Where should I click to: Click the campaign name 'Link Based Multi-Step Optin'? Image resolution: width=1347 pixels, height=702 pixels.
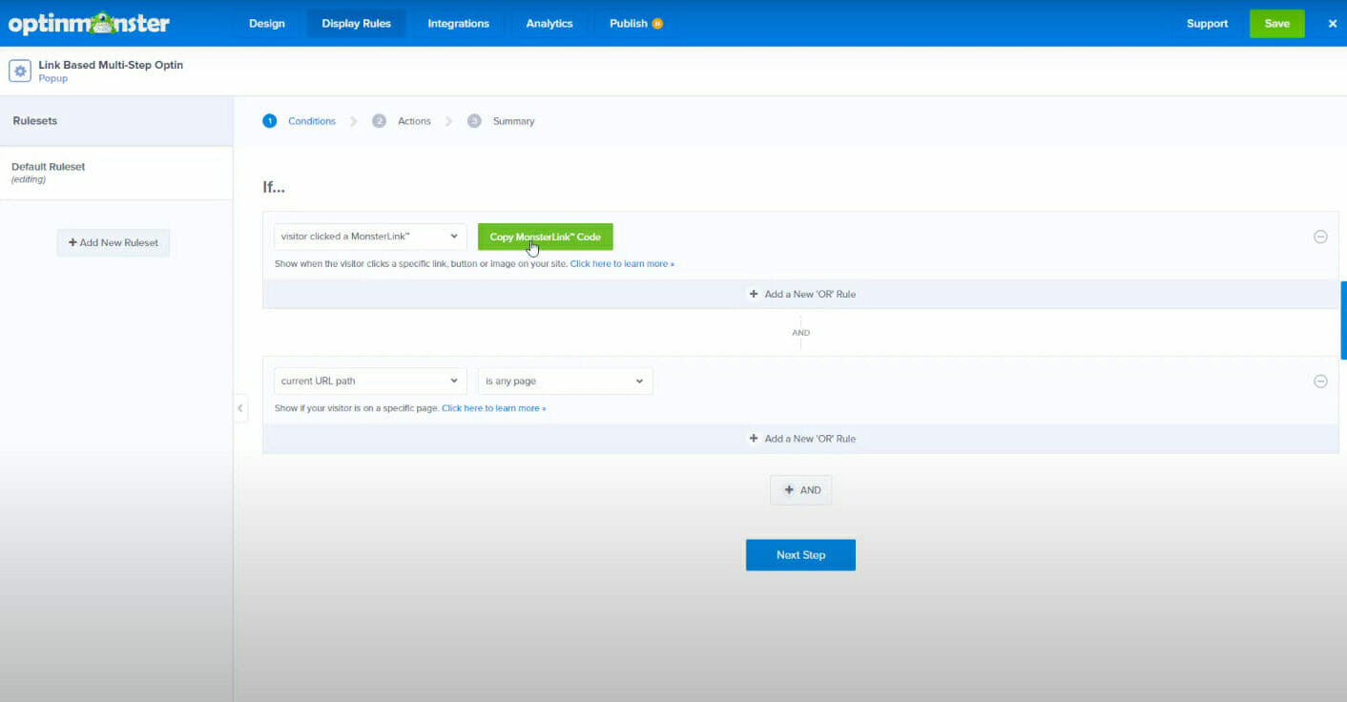tap(111, 65)
